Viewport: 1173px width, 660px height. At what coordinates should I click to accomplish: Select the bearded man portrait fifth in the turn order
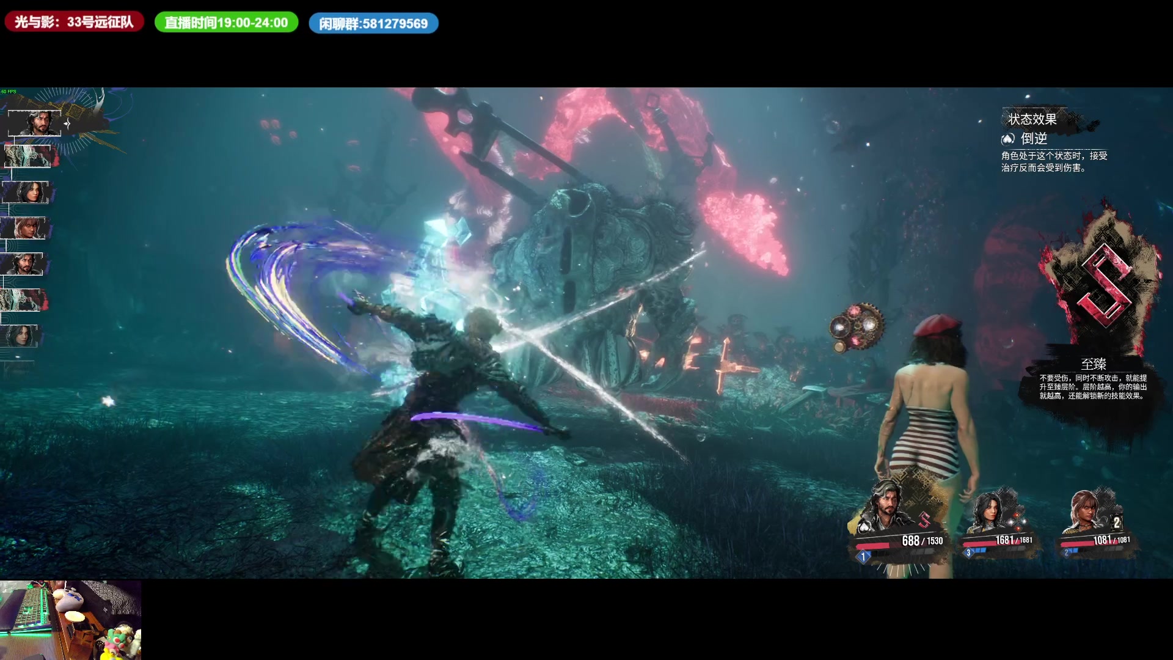[x=22, y=264]
